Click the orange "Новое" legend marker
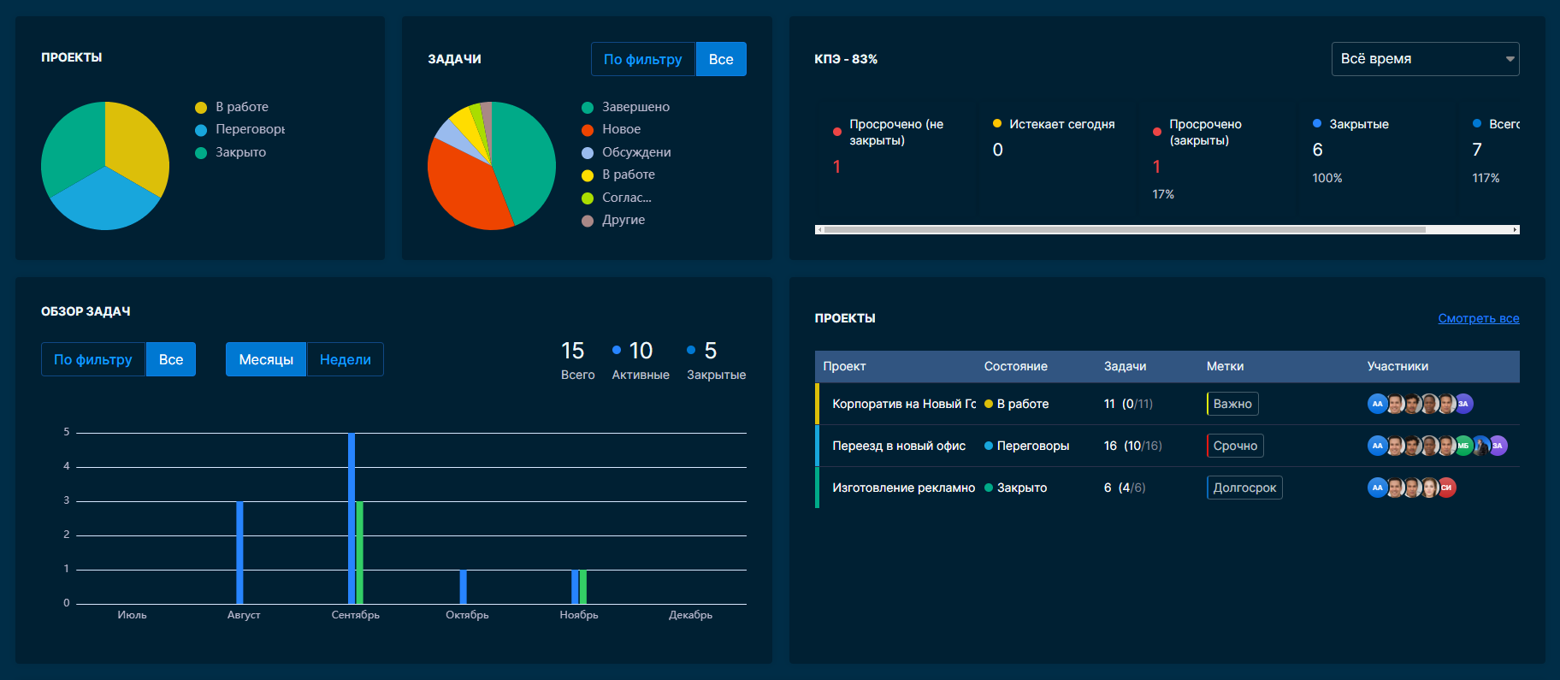The height and width of the screenshot is (680, 1560). (588, 130)
